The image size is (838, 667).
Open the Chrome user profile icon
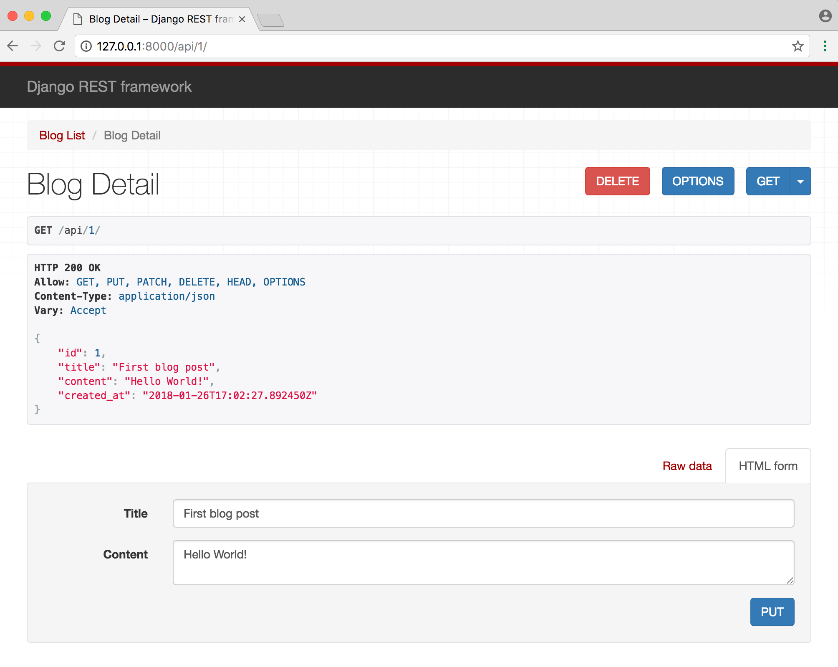point(825,16)
